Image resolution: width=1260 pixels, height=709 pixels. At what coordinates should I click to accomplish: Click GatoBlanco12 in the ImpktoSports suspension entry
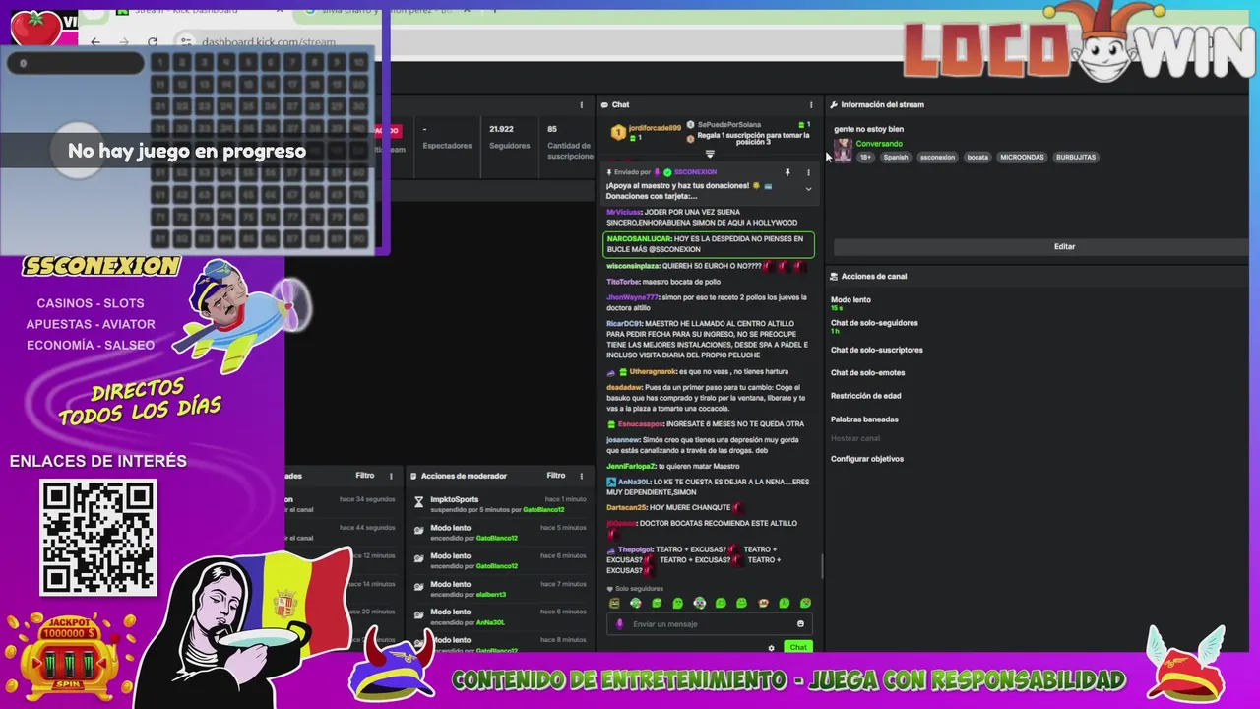point(543,510)
